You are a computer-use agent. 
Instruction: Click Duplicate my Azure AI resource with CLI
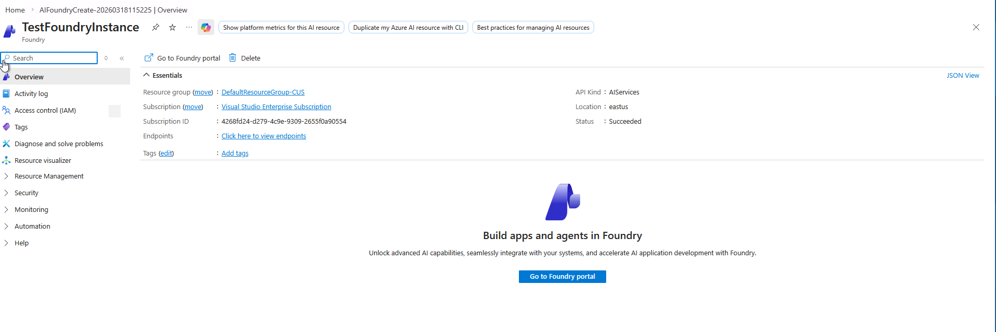coord(408,28)
